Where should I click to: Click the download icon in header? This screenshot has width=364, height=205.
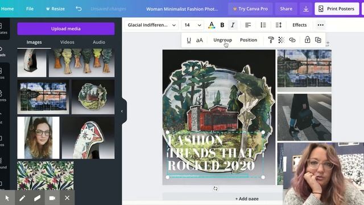tap(306, 9)
